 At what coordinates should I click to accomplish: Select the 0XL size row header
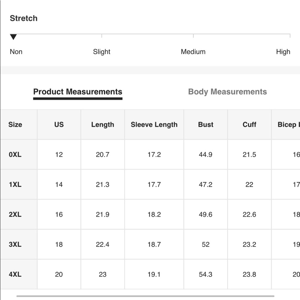point(15,154)
